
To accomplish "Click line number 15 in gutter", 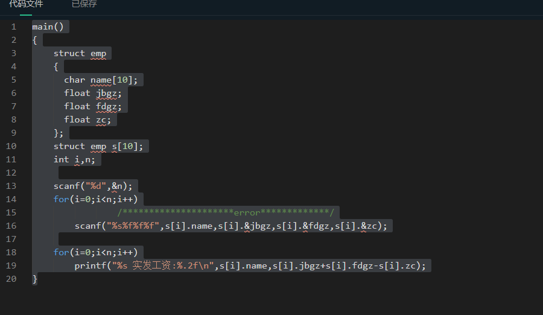I will click(x=11, y=212).
